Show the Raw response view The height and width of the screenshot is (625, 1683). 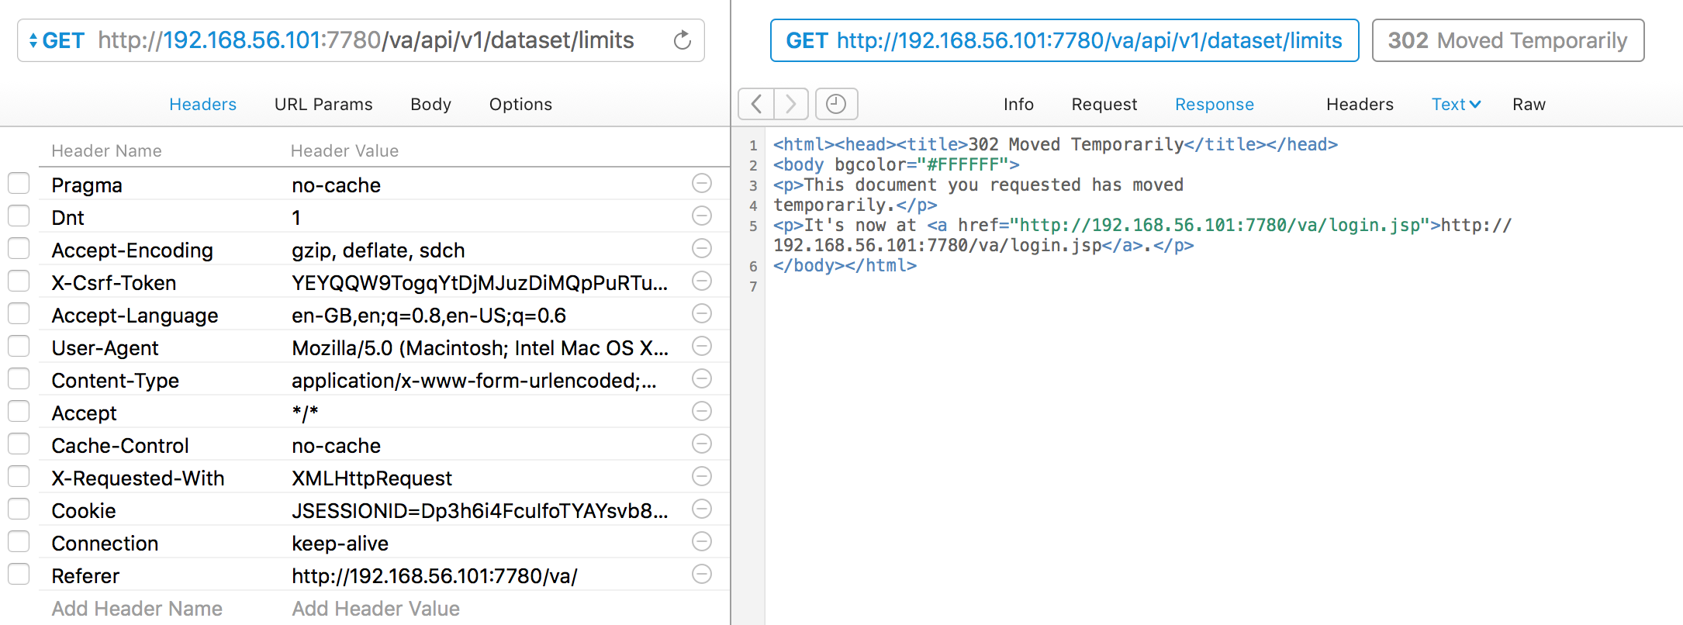coord(1529,105)
